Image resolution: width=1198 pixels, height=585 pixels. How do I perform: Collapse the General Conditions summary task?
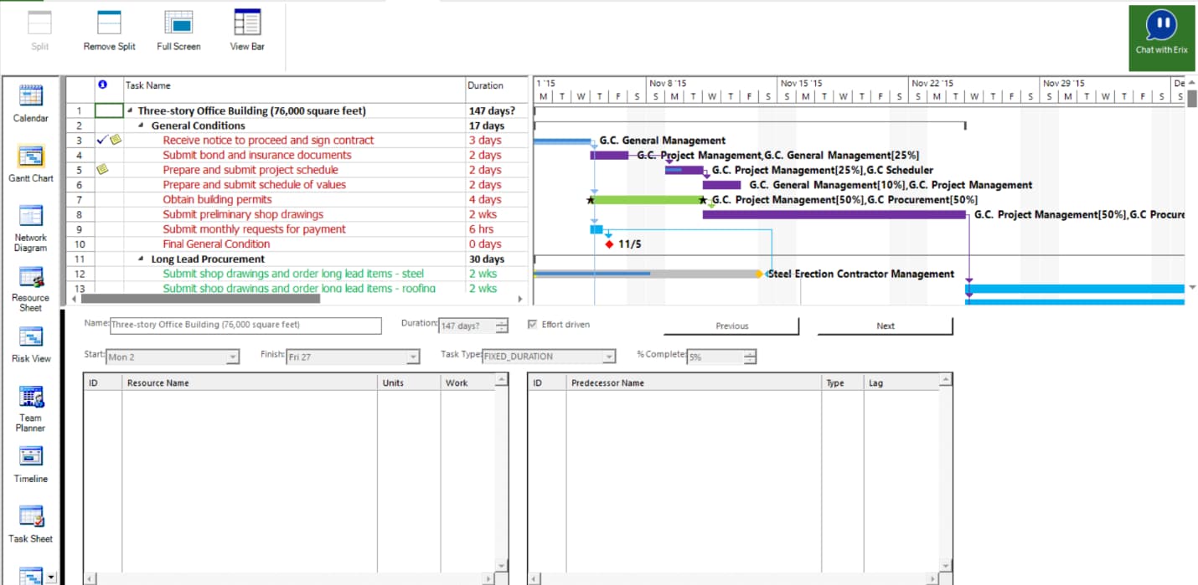coord(142,126)
